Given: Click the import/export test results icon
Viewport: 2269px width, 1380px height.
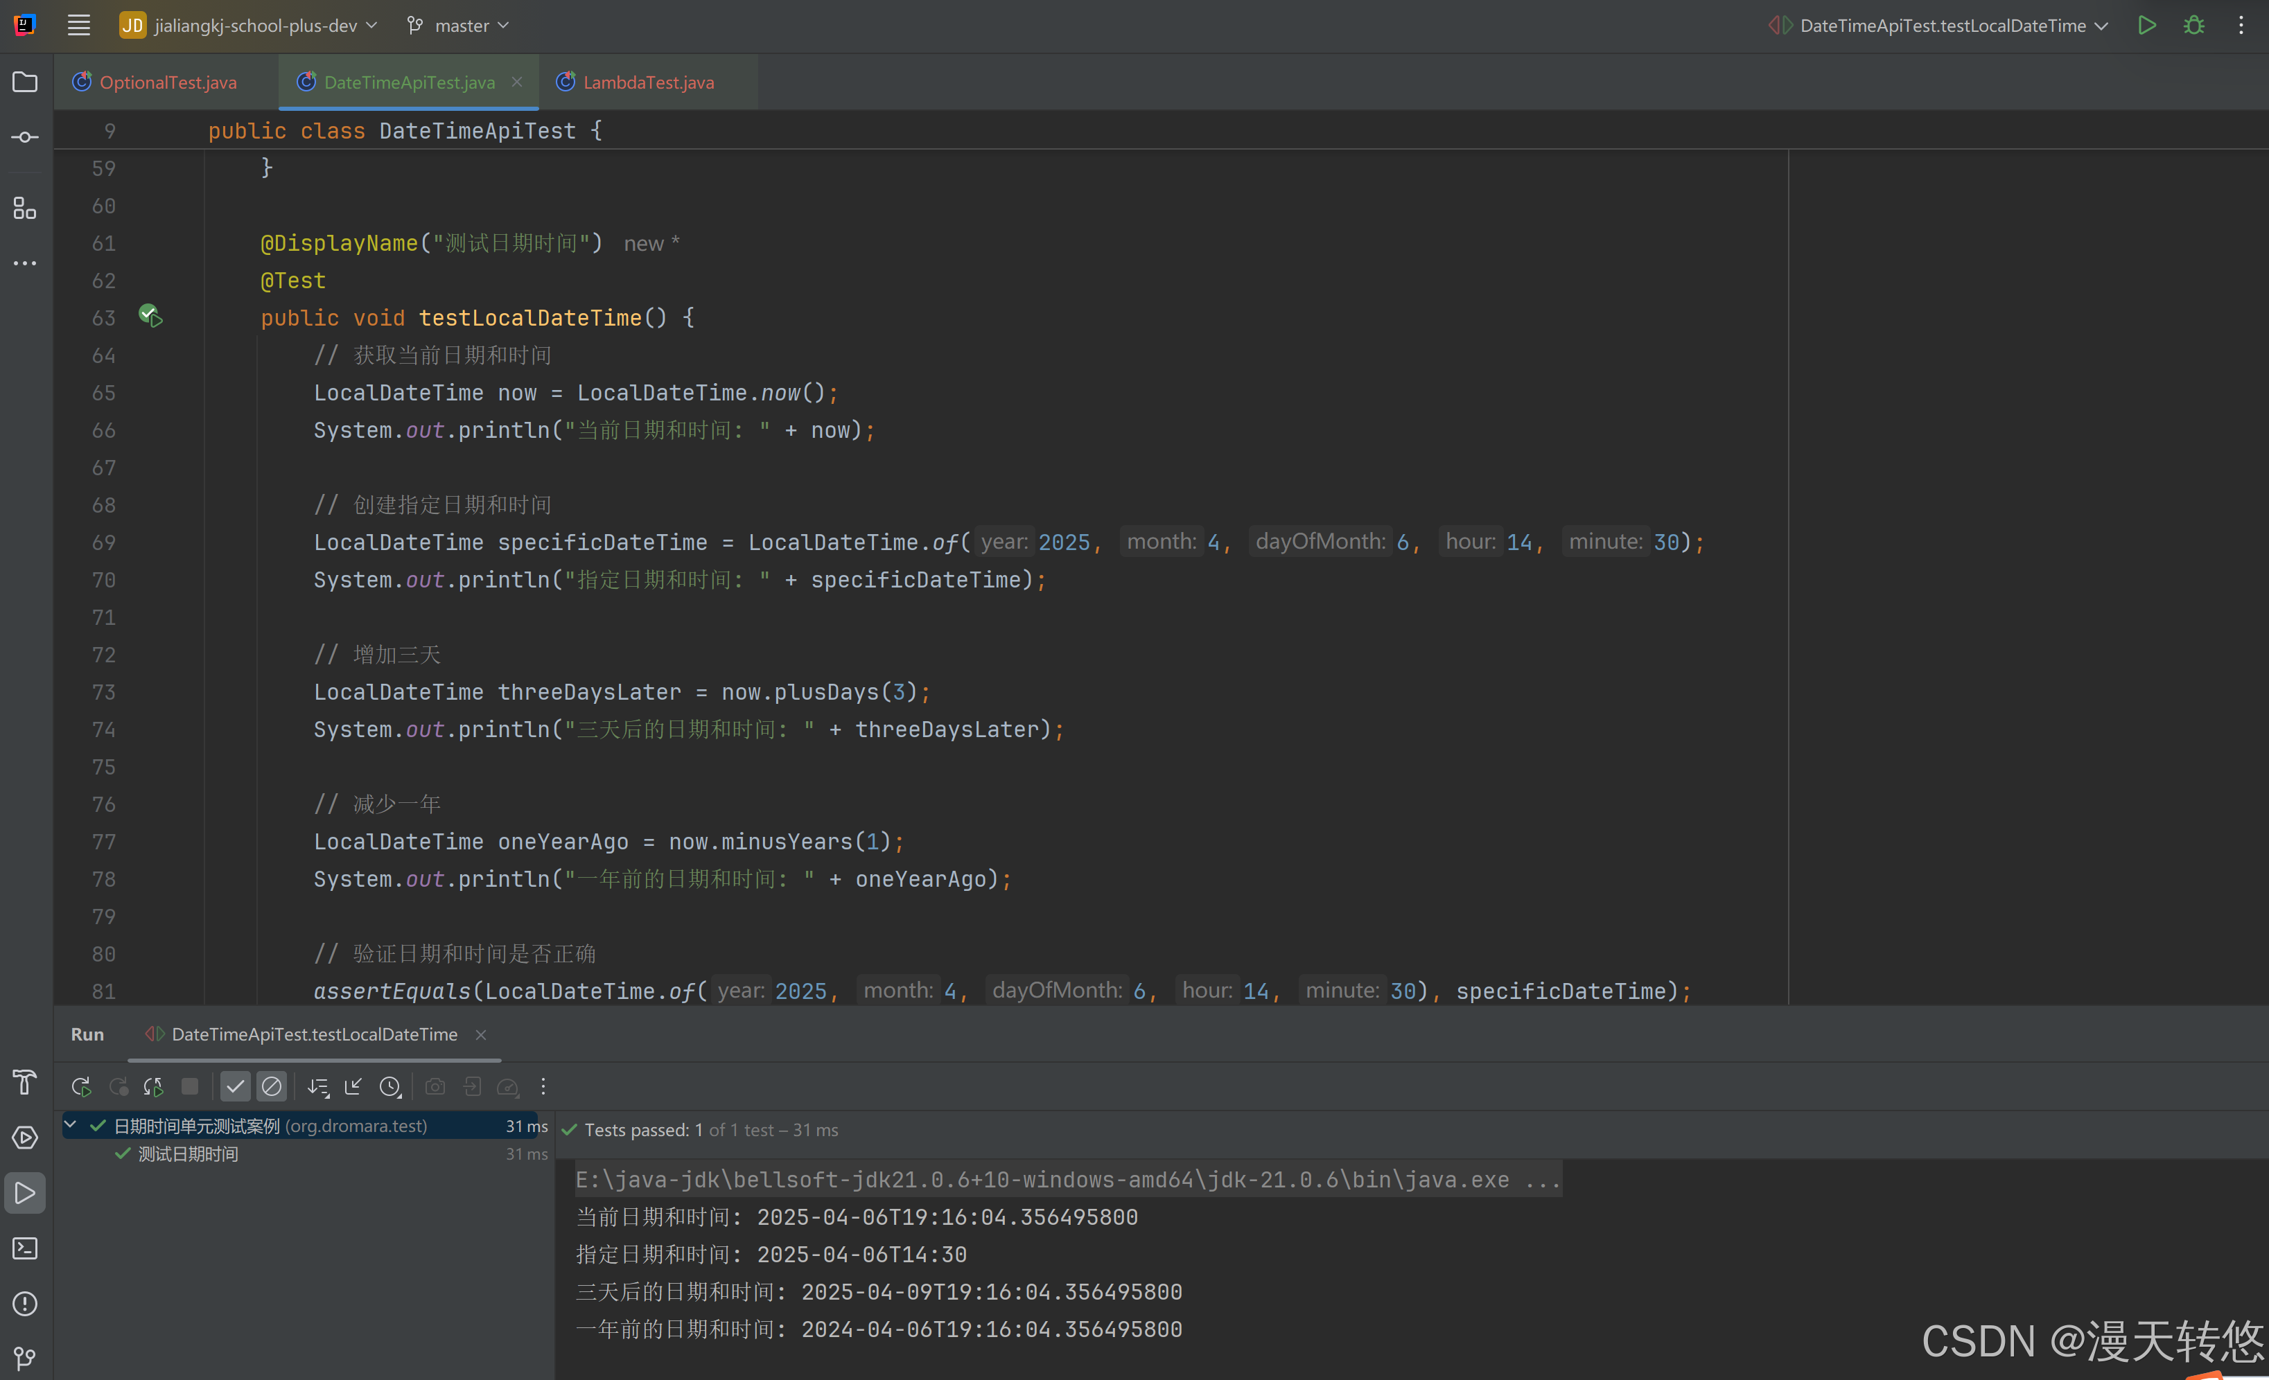Looking at the screenshot, I should [x=471, y=1087].
